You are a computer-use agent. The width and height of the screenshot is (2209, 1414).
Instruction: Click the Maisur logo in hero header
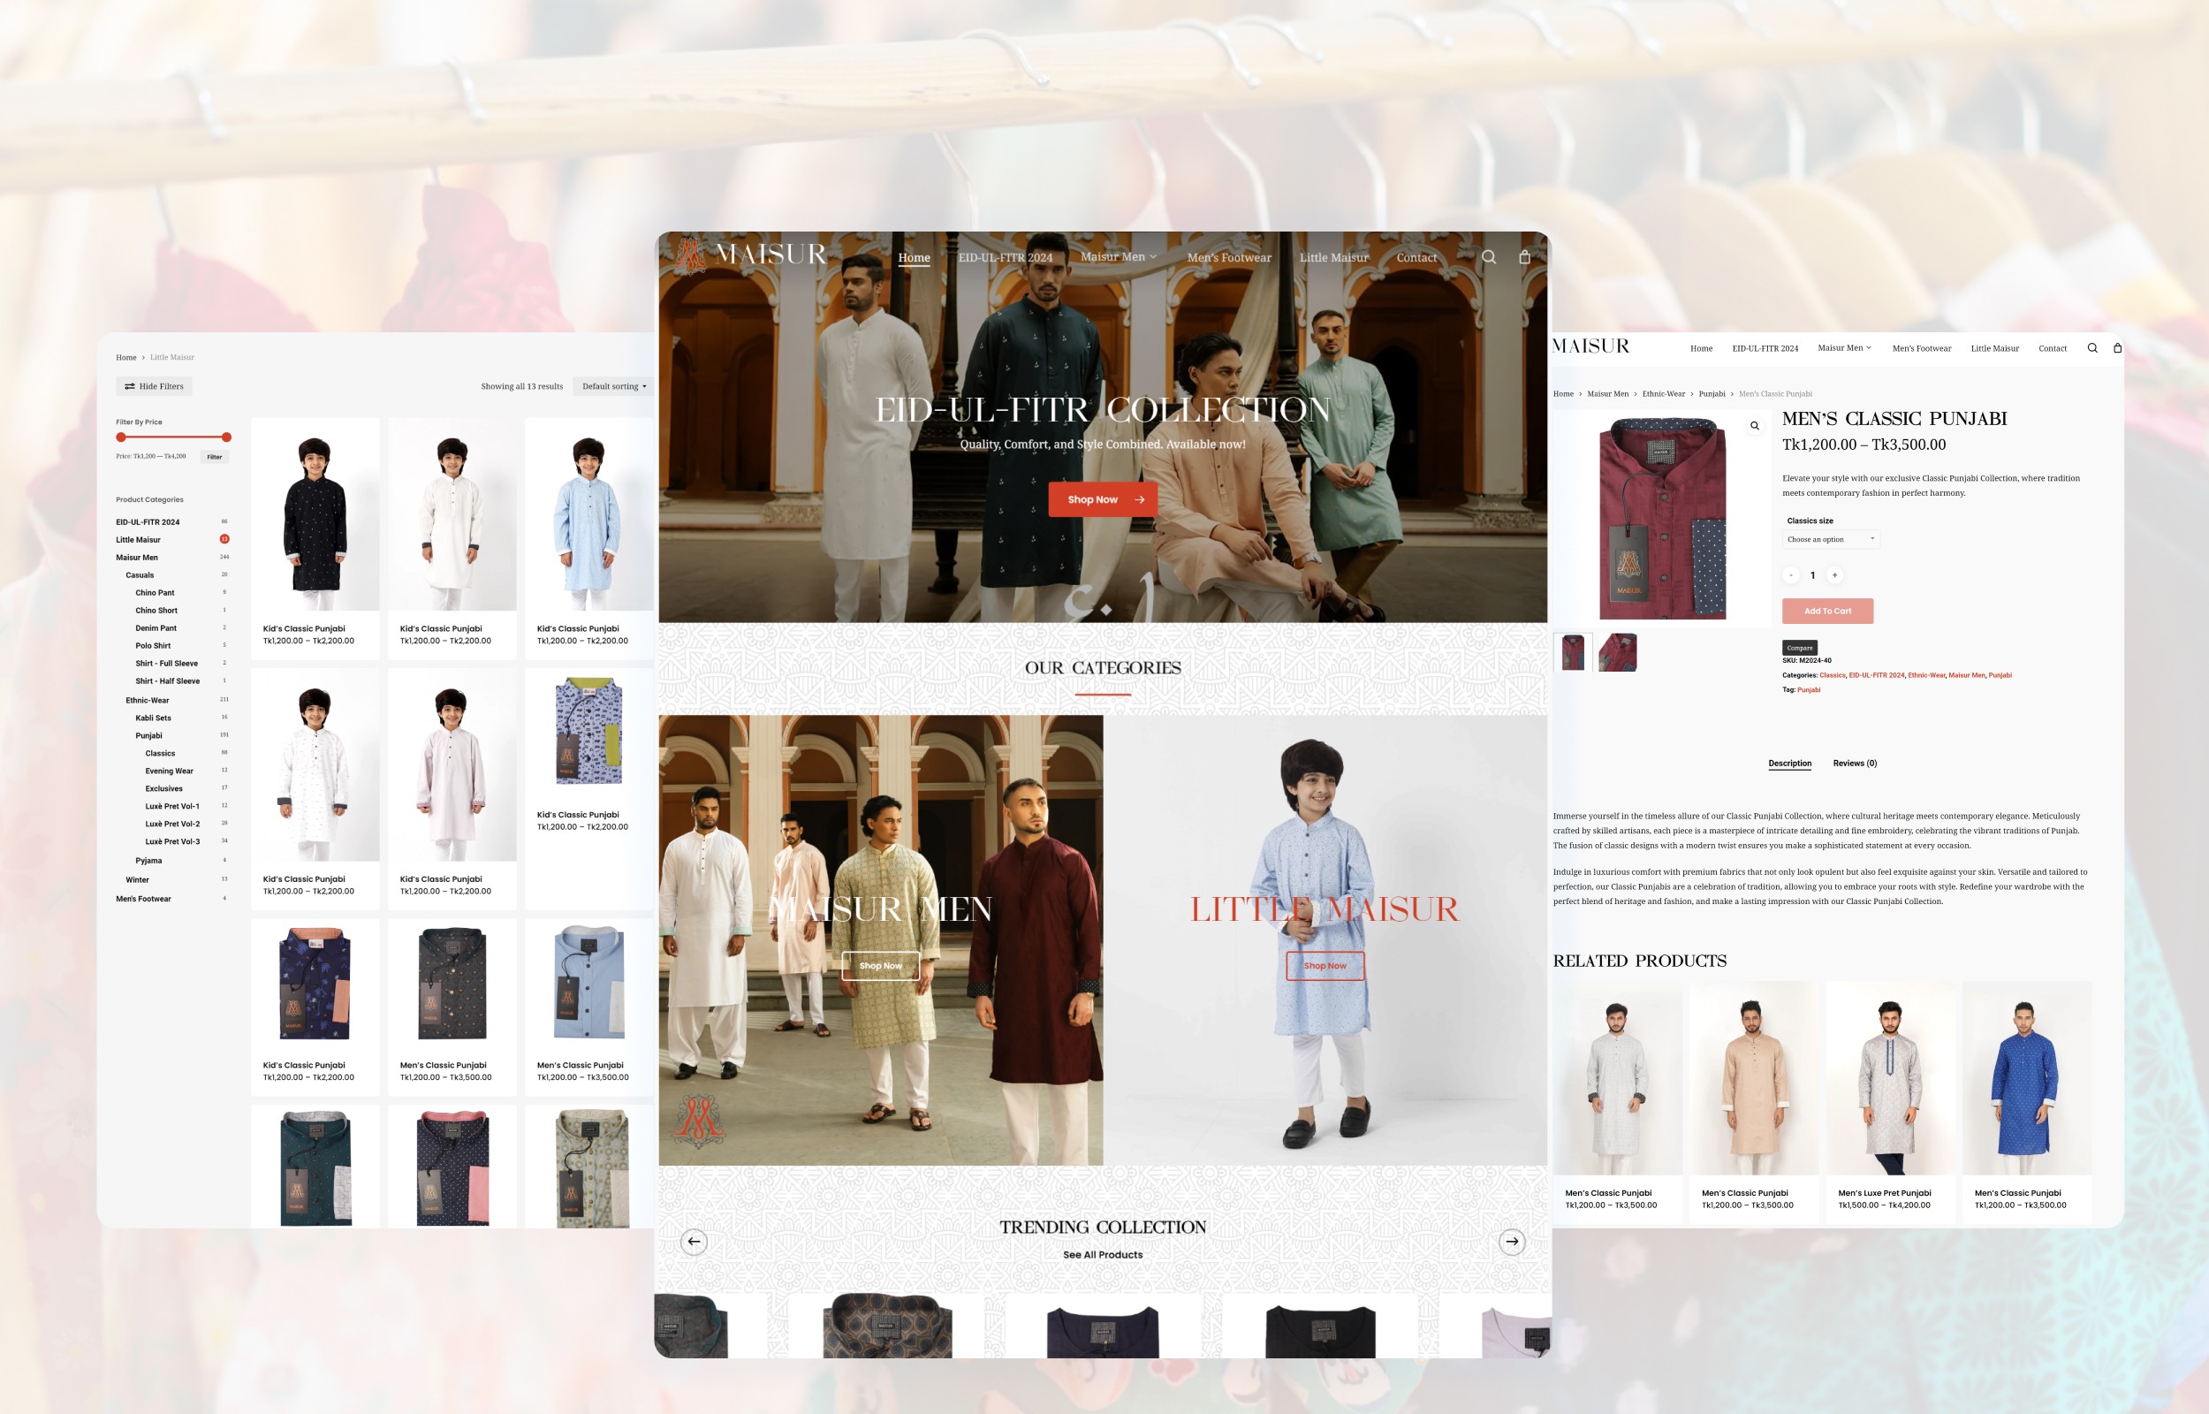752,255
